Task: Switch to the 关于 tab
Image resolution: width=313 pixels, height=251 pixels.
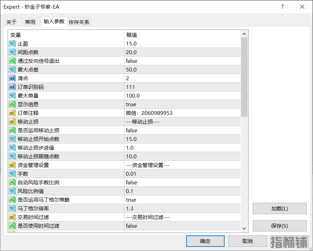Action: pyautogui.click(x=13, y=22)
